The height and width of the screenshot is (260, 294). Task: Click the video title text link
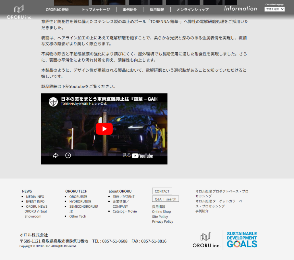[x=109, y=99]
